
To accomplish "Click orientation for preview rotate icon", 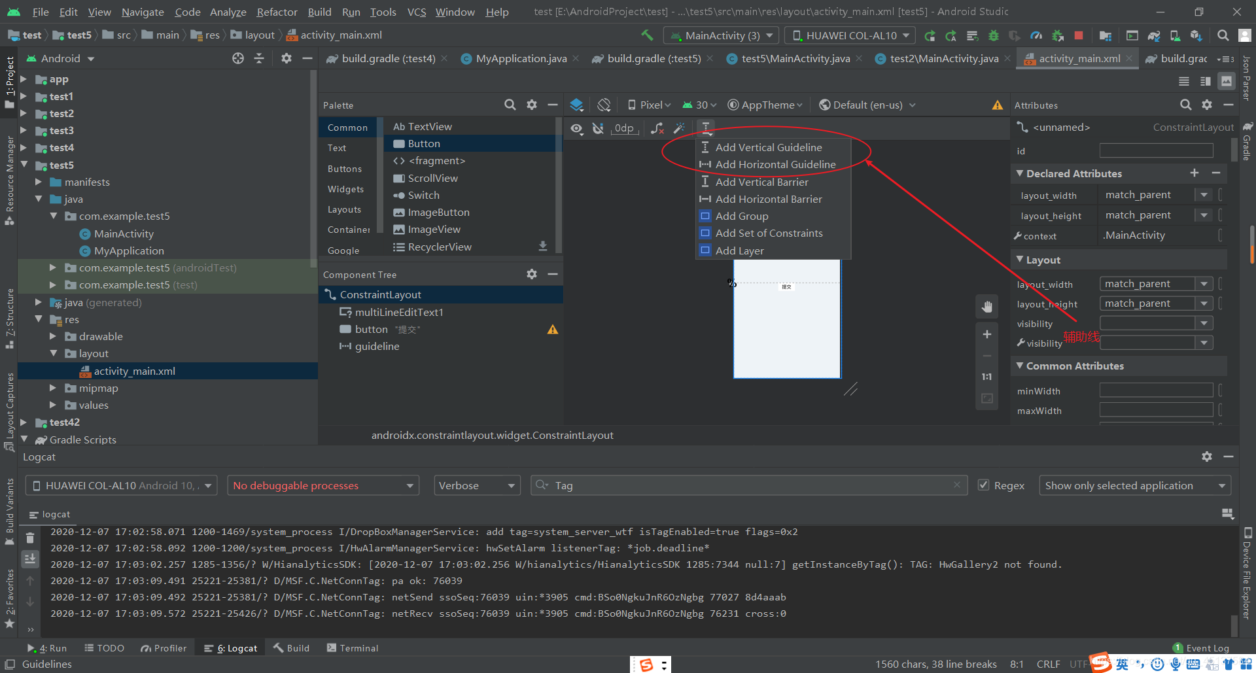I will click(x=604, y=105).
